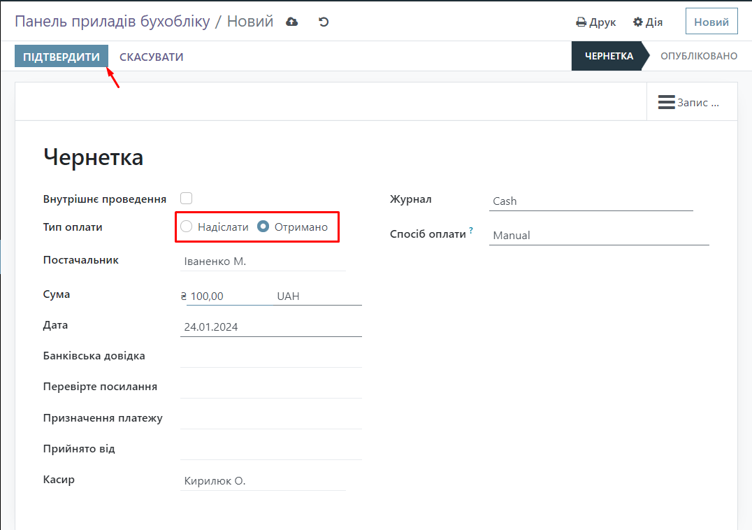Click the help question mark near Спосіб оплати
752x530 pixels.
pyautogui.click(x=471, y=230)
